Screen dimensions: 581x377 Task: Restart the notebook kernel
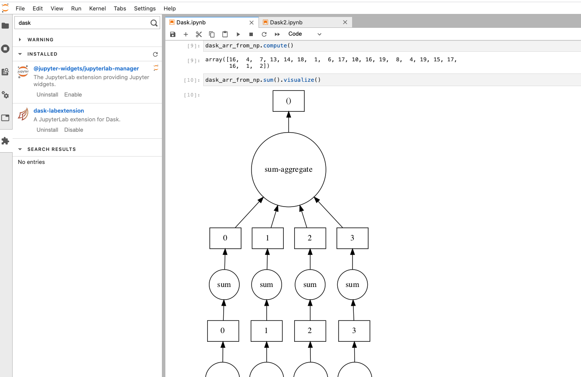click(x=264, y=34)
